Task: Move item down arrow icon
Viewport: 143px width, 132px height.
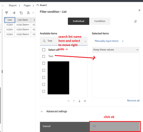Action: tap(79, 101)
